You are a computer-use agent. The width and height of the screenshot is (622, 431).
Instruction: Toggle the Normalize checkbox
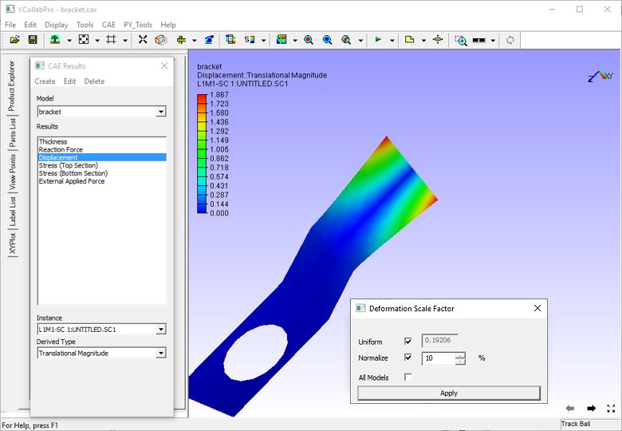pos(407,358)
